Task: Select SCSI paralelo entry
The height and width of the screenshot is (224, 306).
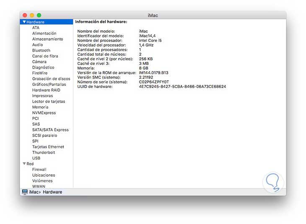Action: point(44,135)
